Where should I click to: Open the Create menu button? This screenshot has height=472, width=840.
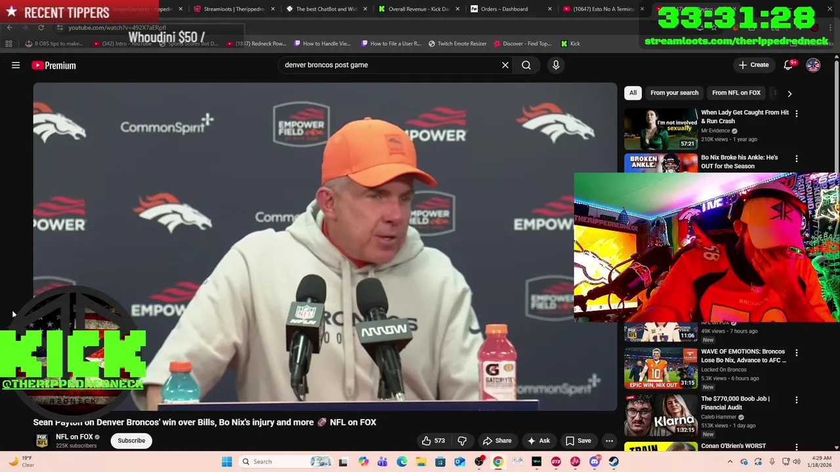(x=753, y=65)
